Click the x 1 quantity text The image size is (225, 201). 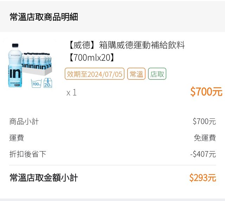[71, 92]
